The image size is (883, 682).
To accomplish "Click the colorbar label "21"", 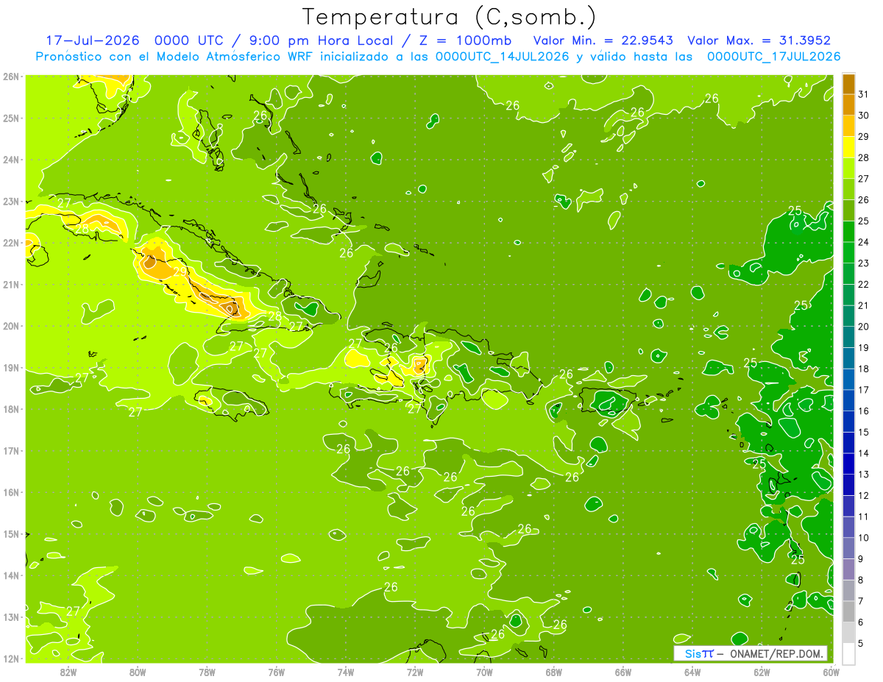I will (863, 305).
